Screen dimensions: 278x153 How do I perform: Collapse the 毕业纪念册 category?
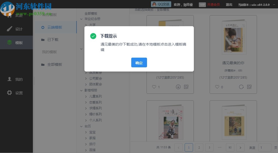click(81, 19)
